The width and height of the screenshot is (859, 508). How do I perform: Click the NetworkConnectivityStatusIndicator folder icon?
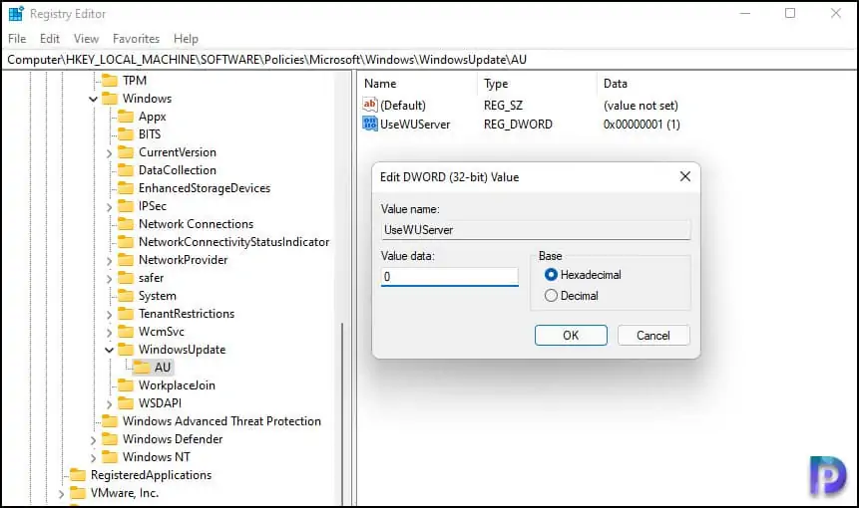pos(126,242)
